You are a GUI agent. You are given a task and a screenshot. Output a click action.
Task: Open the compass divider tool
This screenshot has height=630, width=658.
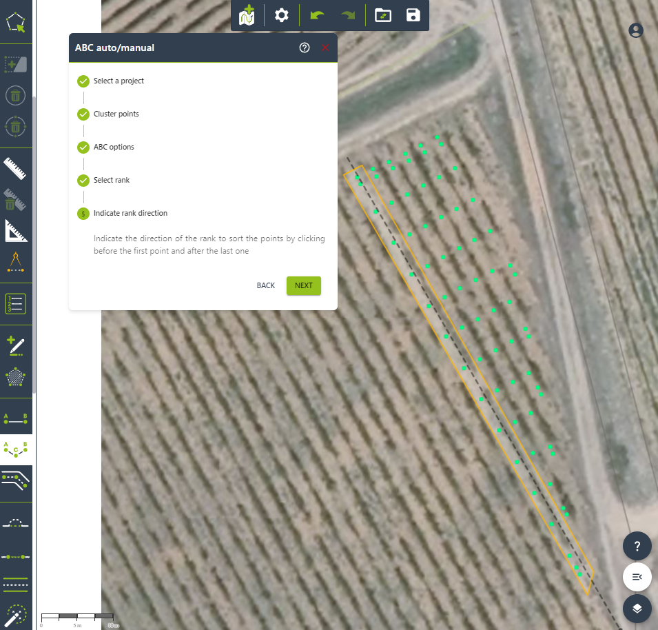click(x=15, y=263)
